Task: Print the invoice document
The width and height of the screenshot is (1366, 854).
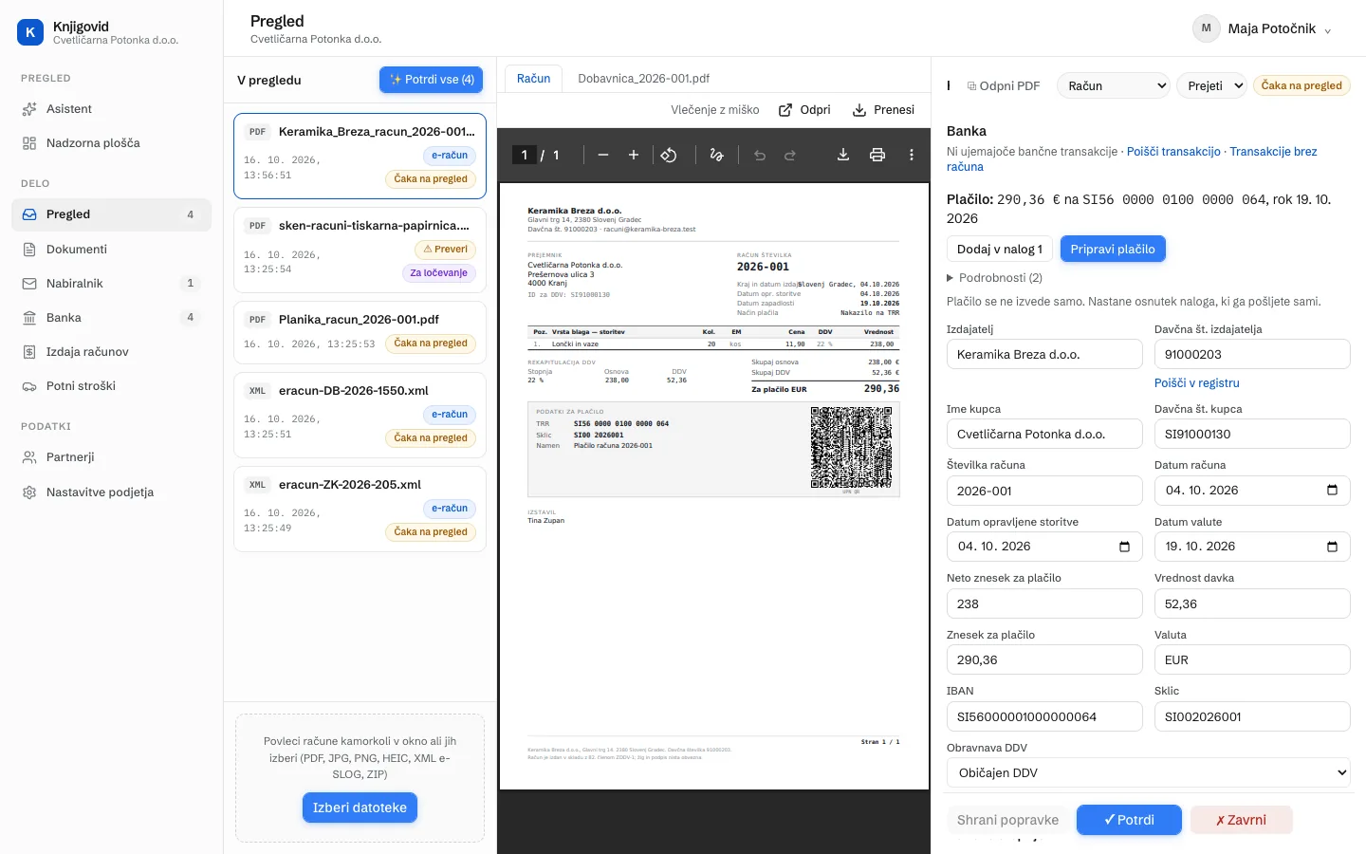Action: click(x=877, y=155)
